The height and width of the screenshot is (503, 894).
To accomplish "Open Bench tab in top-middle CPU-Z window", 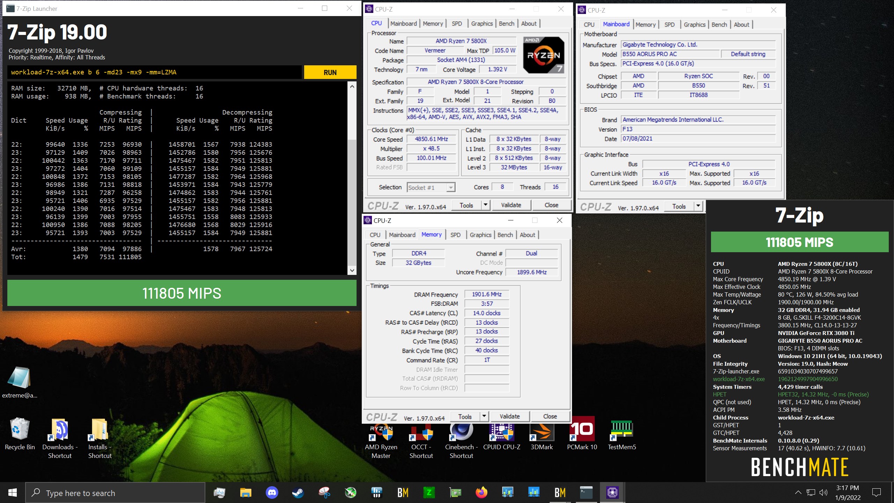I will click(x=506, y=23).
